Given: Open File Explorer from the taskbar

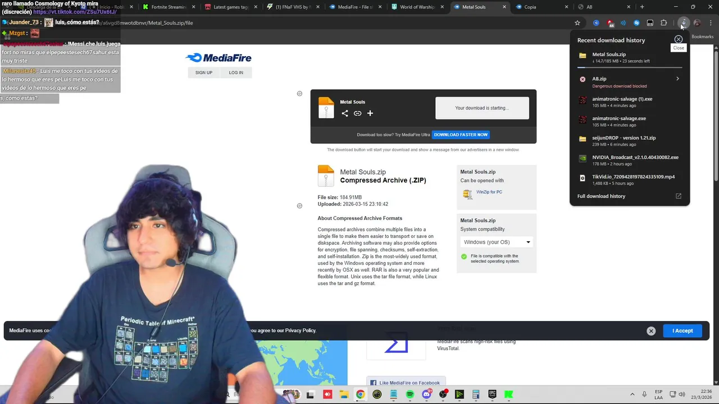Looking at the screenshot, I should coord(343,394).
